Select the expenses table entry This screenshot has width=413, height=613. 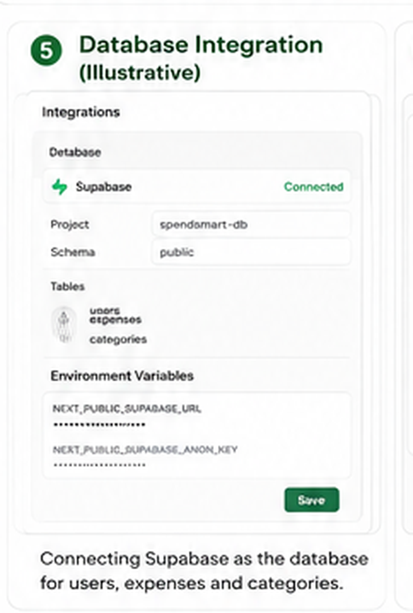click(115, 320)
